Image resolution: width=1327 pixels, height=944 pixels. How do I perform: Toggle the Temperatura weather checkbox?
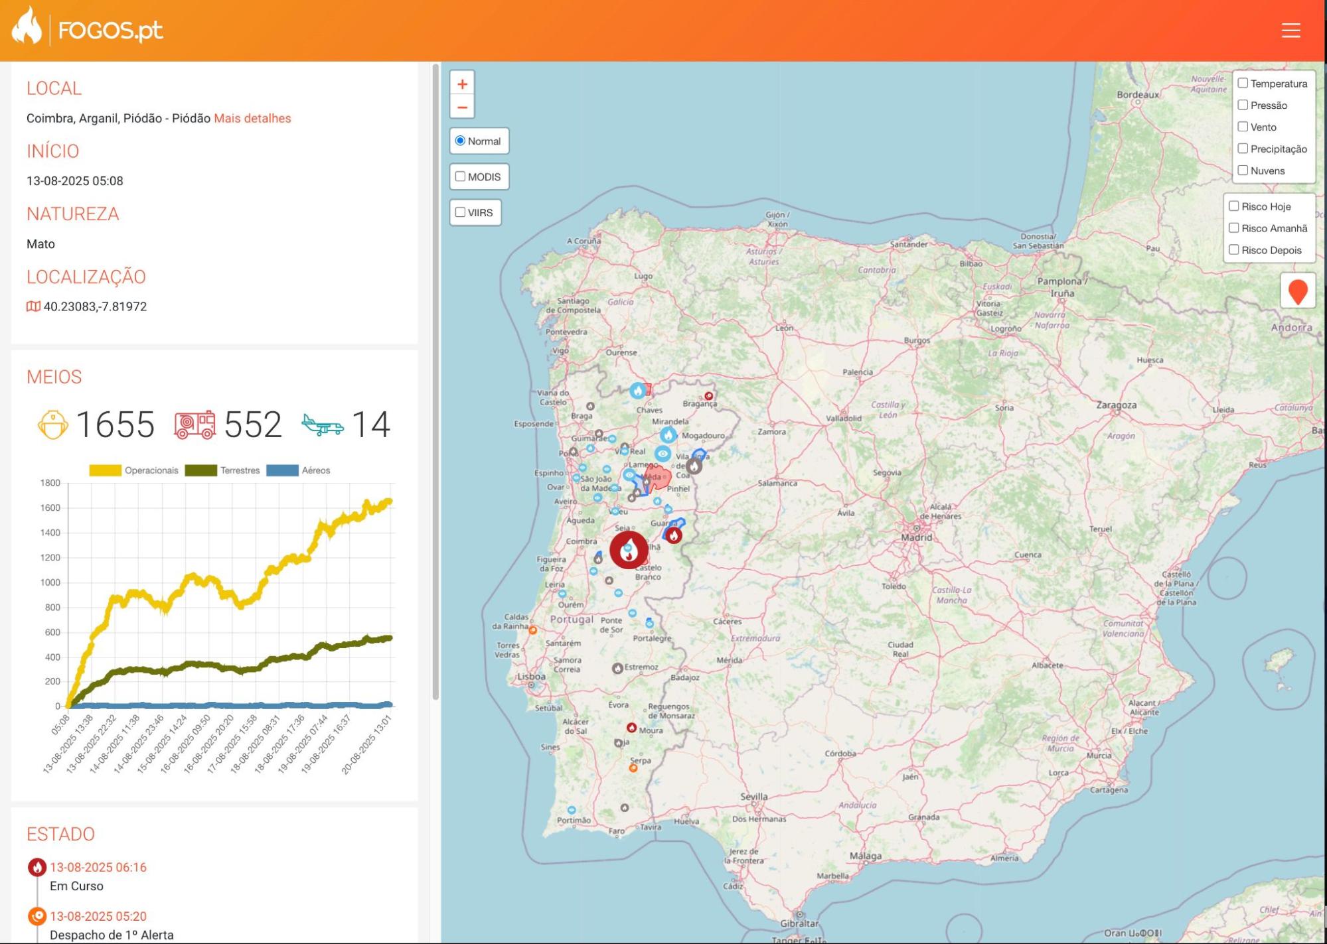[1243, 83]
